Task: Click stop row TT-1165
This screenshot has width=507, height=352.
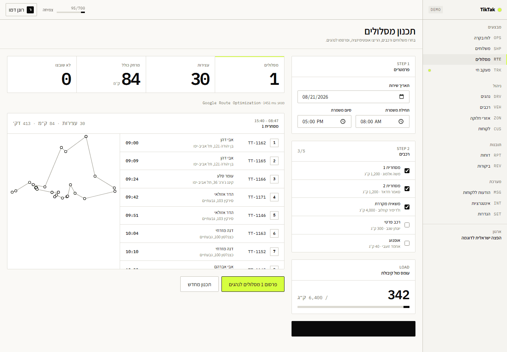Action: click(202, 161)
